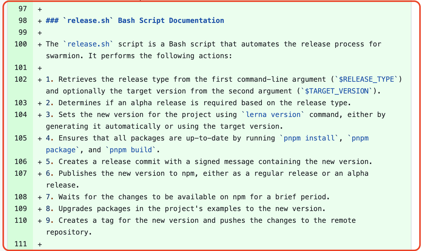Click line number 109 in the gutter
The width and height of the screenshot is (425, 251).
click(x=21, y=209)
